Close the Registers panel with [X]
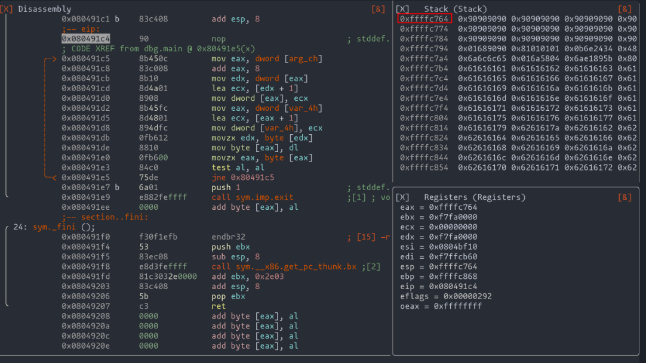646x363 pixels. (x=403, y=197)
